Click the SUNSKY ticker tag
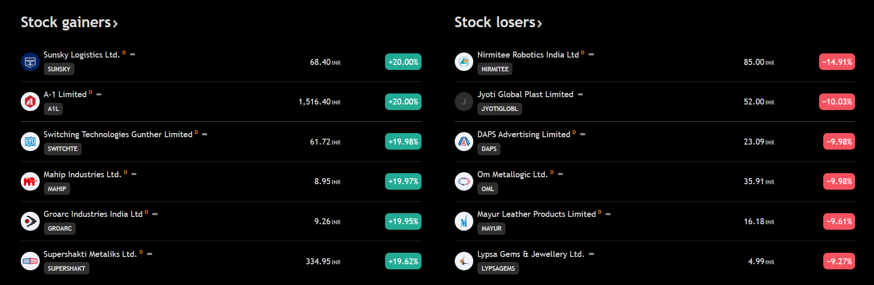The image size is (874, 285). pyautogui.click(x=59, y=69)
